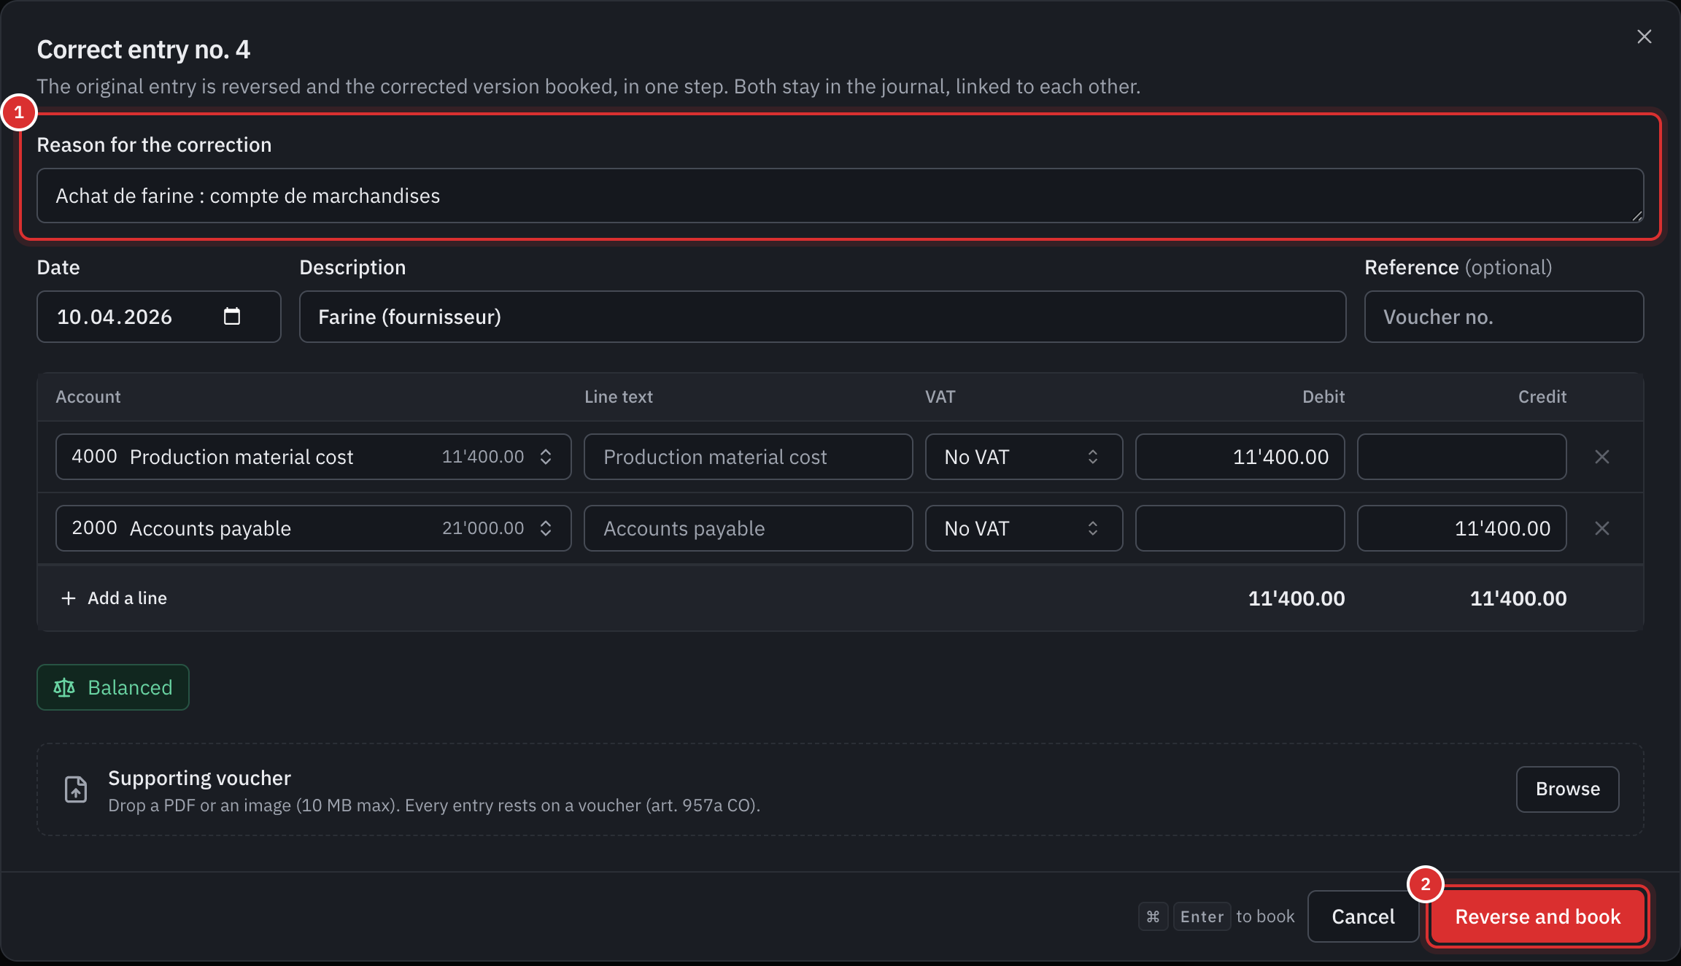Click the Supporting voucher heading
Screen dimensions: 1681x966
click(199, 778)
